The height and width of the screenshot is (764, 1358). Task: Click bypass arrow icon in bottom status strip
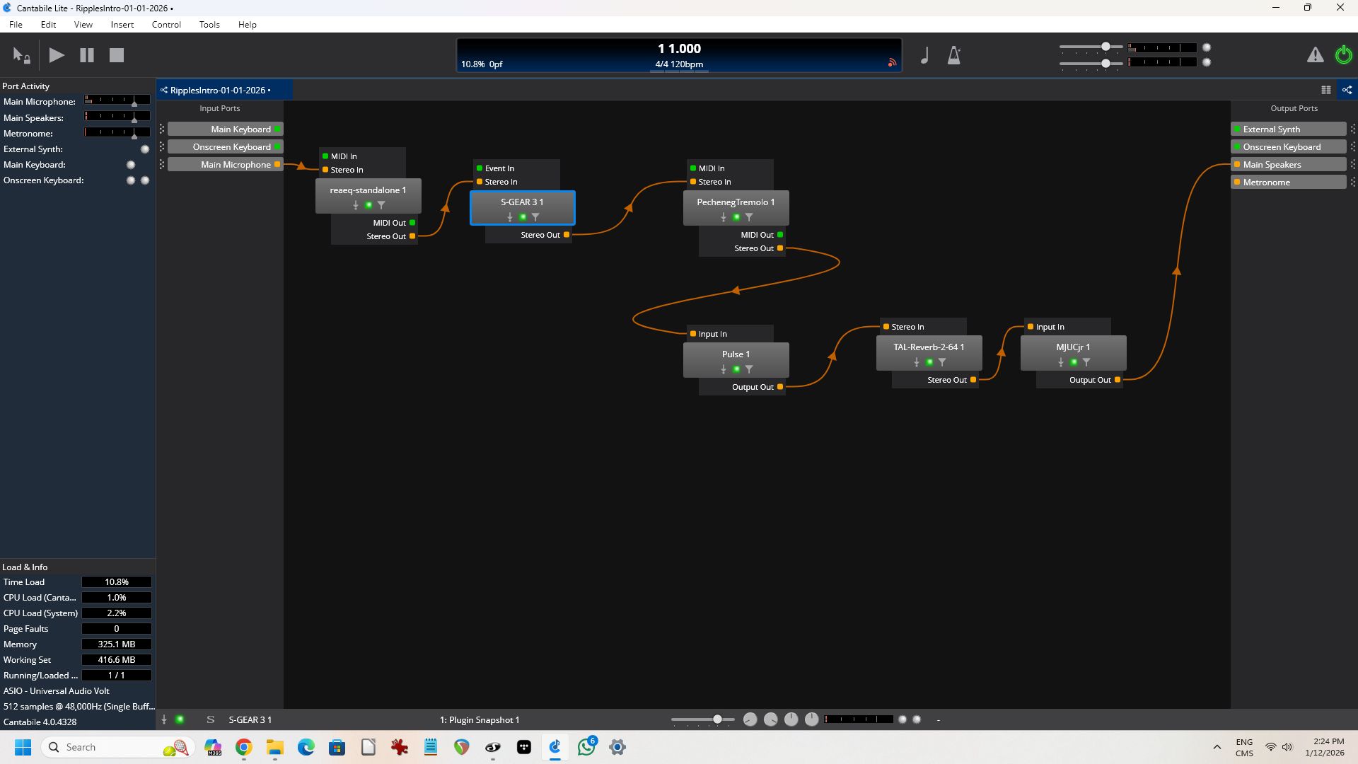coord(164,719)
